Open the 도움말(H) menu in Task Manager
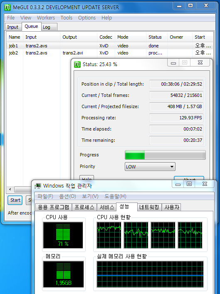 click(115, 196)
